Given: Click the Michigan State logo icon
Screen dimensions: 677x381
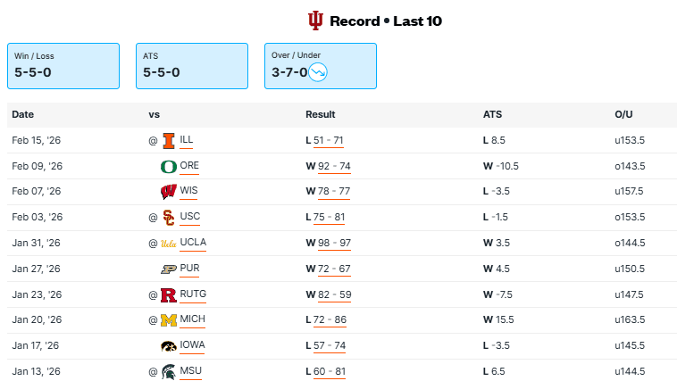Looking at the screenshot, I should [168, 371].
